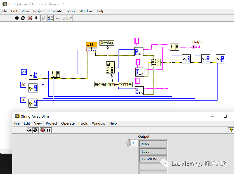The width and height of the screenshot is (234, 174).
Task: Toggle Retain Wire Values button
Action: [x=51, y=18]
